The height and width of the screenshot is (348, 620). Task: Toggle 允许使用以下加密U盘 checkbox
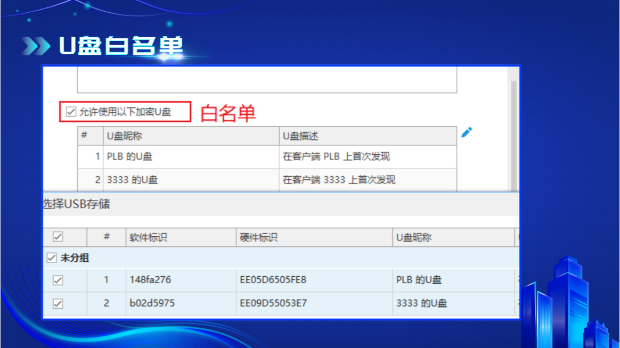(x=71, y=112)
